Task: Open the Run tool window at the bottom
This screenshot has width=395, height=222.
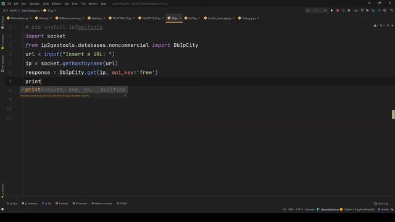Action: pyautogui.click(x=12, y=203)
